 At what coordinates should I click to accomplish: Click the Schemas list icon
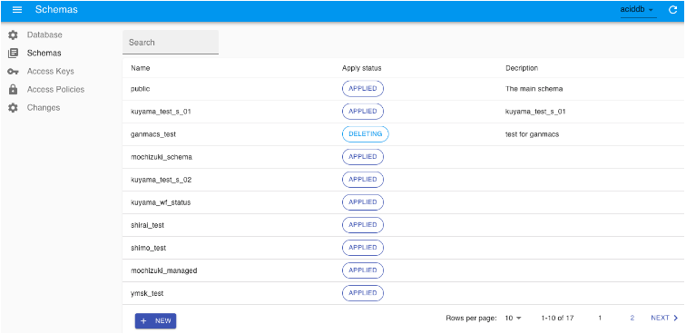(x=13, y=53)
